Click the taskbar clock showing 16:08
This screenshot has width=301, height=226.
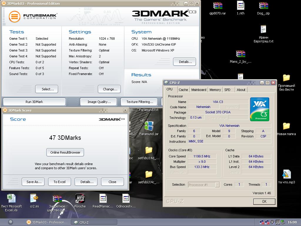[292, 222]
